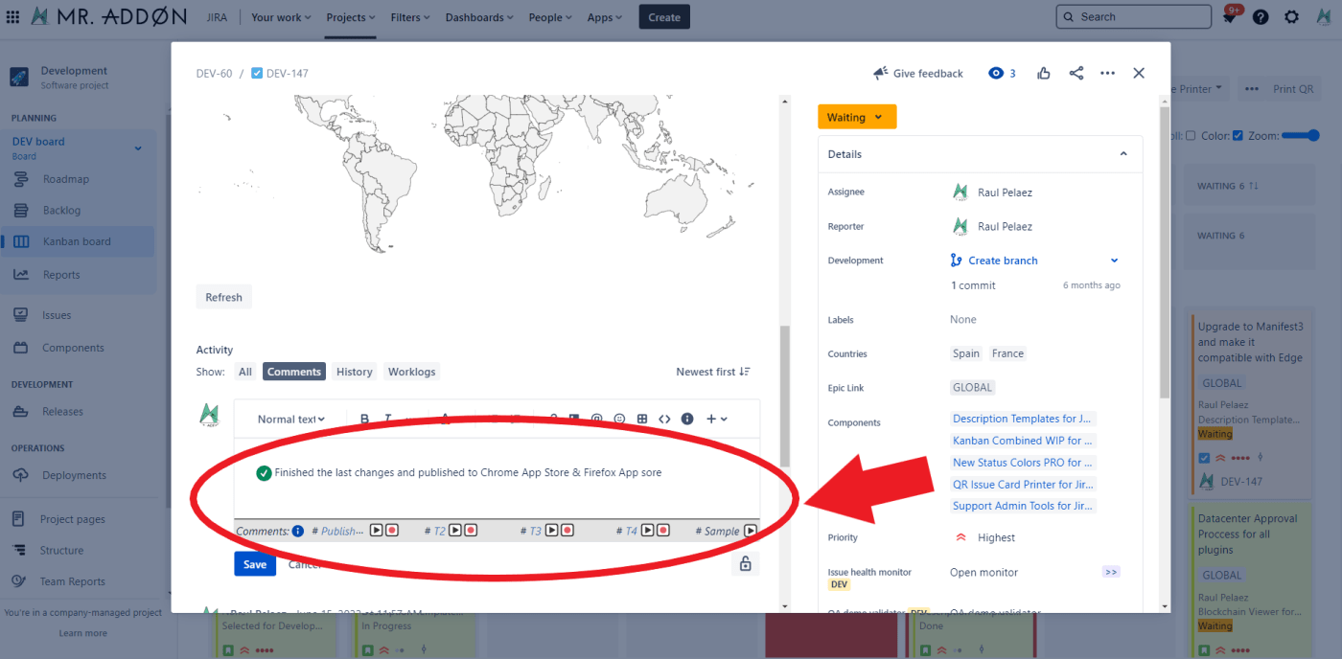This screenshot has width=1342, height=659.
Task: Open the Waiting status dropdown
Action: tap(856, 117)
